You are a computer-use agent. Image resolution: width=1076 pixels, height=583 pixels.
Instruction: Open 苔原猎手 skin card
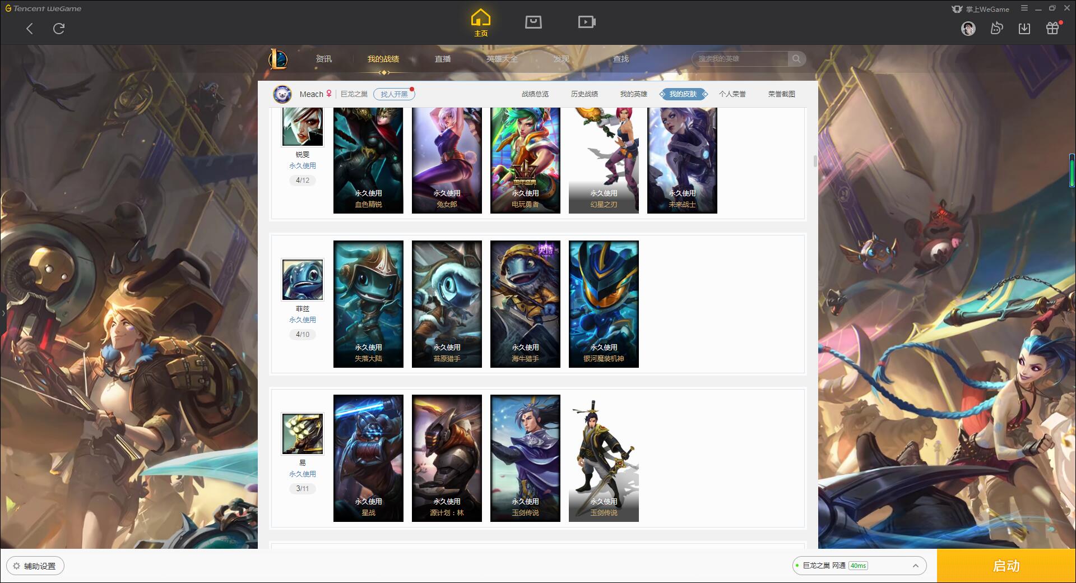447,304
